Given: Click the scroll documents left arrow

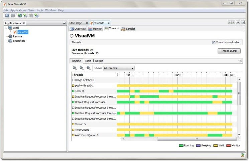Looking at the screenshot, I should tap(230, 22).
